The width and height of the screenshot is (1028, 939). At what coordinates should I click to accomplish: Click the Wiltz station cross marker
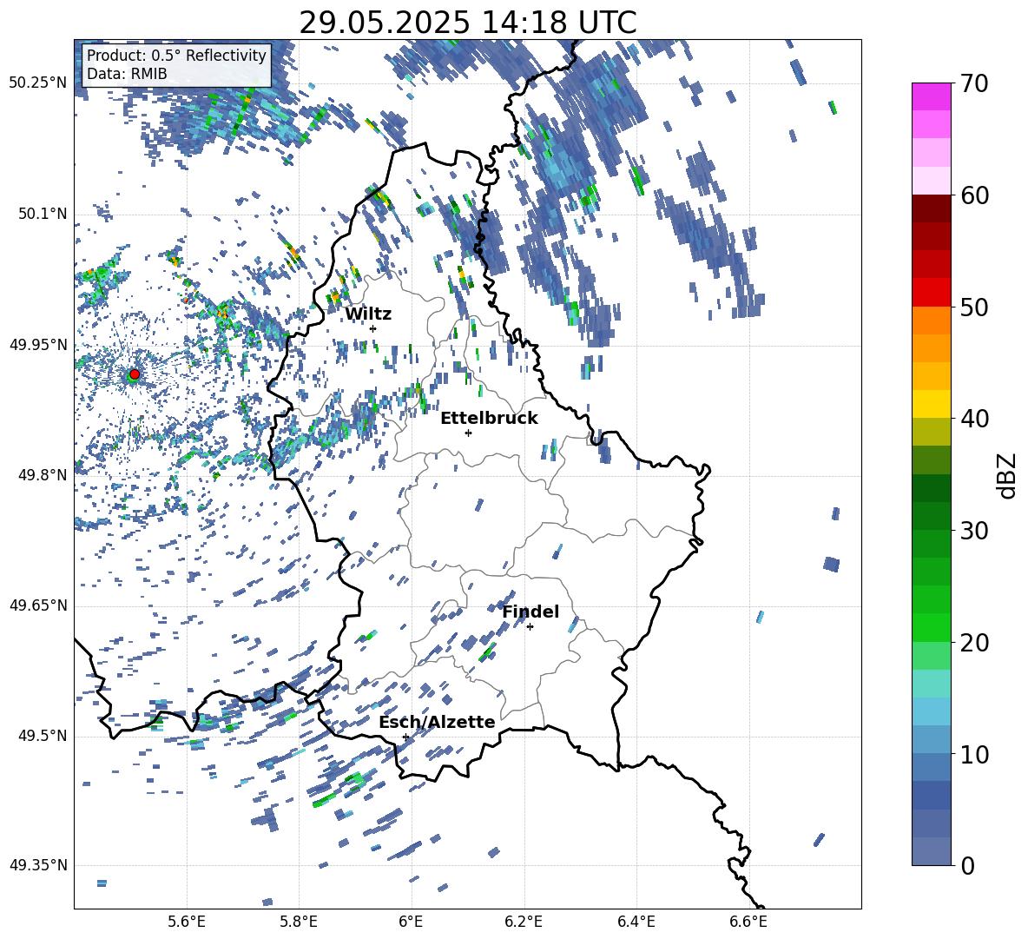[x=373, y=328]
